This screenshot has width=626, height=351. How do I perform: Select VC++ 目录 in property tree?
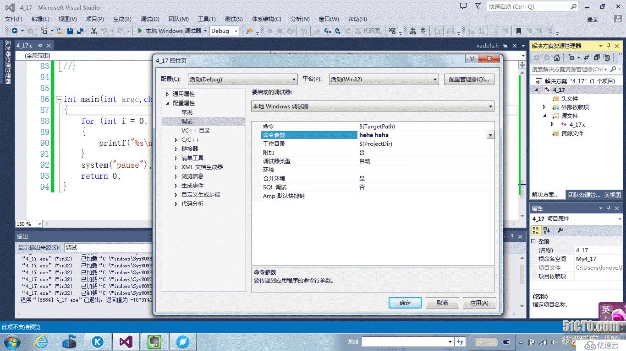click(x=196, y=131)
